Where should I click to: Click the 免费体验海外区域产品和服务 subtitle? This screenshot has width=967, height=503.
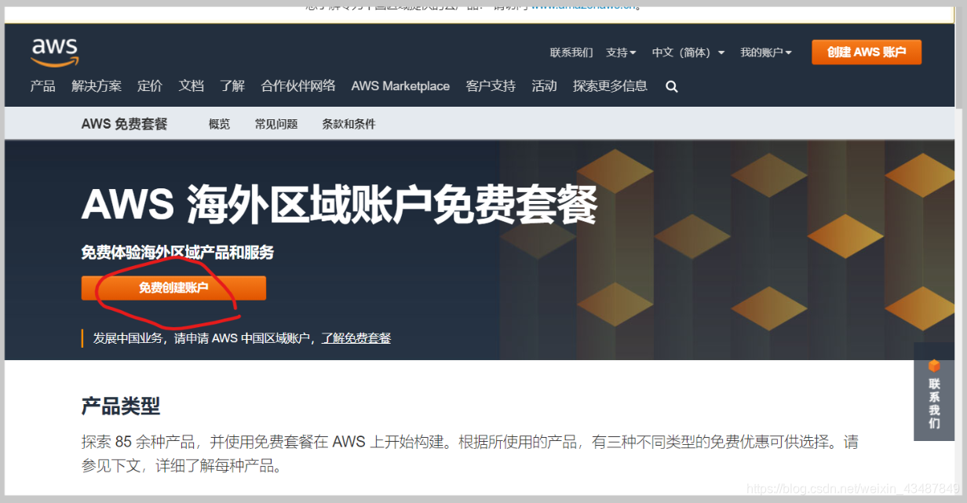point(177,253)
